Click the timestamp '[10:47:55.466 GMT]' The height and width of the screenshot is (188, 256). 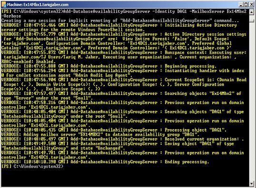(46, 25)
